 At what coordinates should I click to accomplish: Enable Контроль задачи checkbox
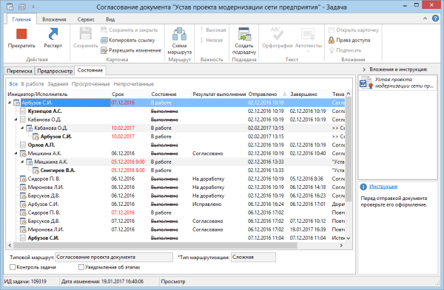pyautogui.click(x=13, y=267)
